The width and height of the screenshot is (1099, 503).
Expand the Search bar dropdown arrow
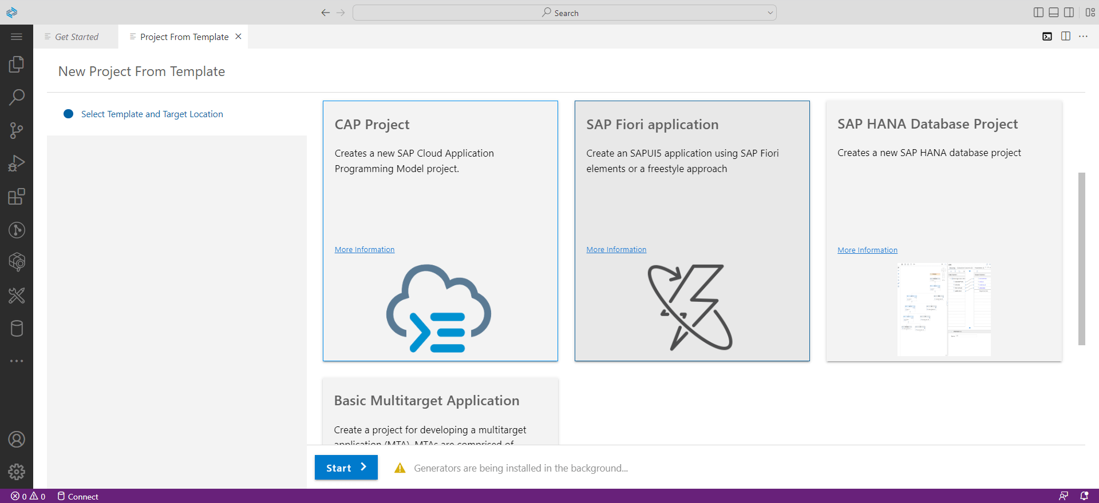coord(770,13)
